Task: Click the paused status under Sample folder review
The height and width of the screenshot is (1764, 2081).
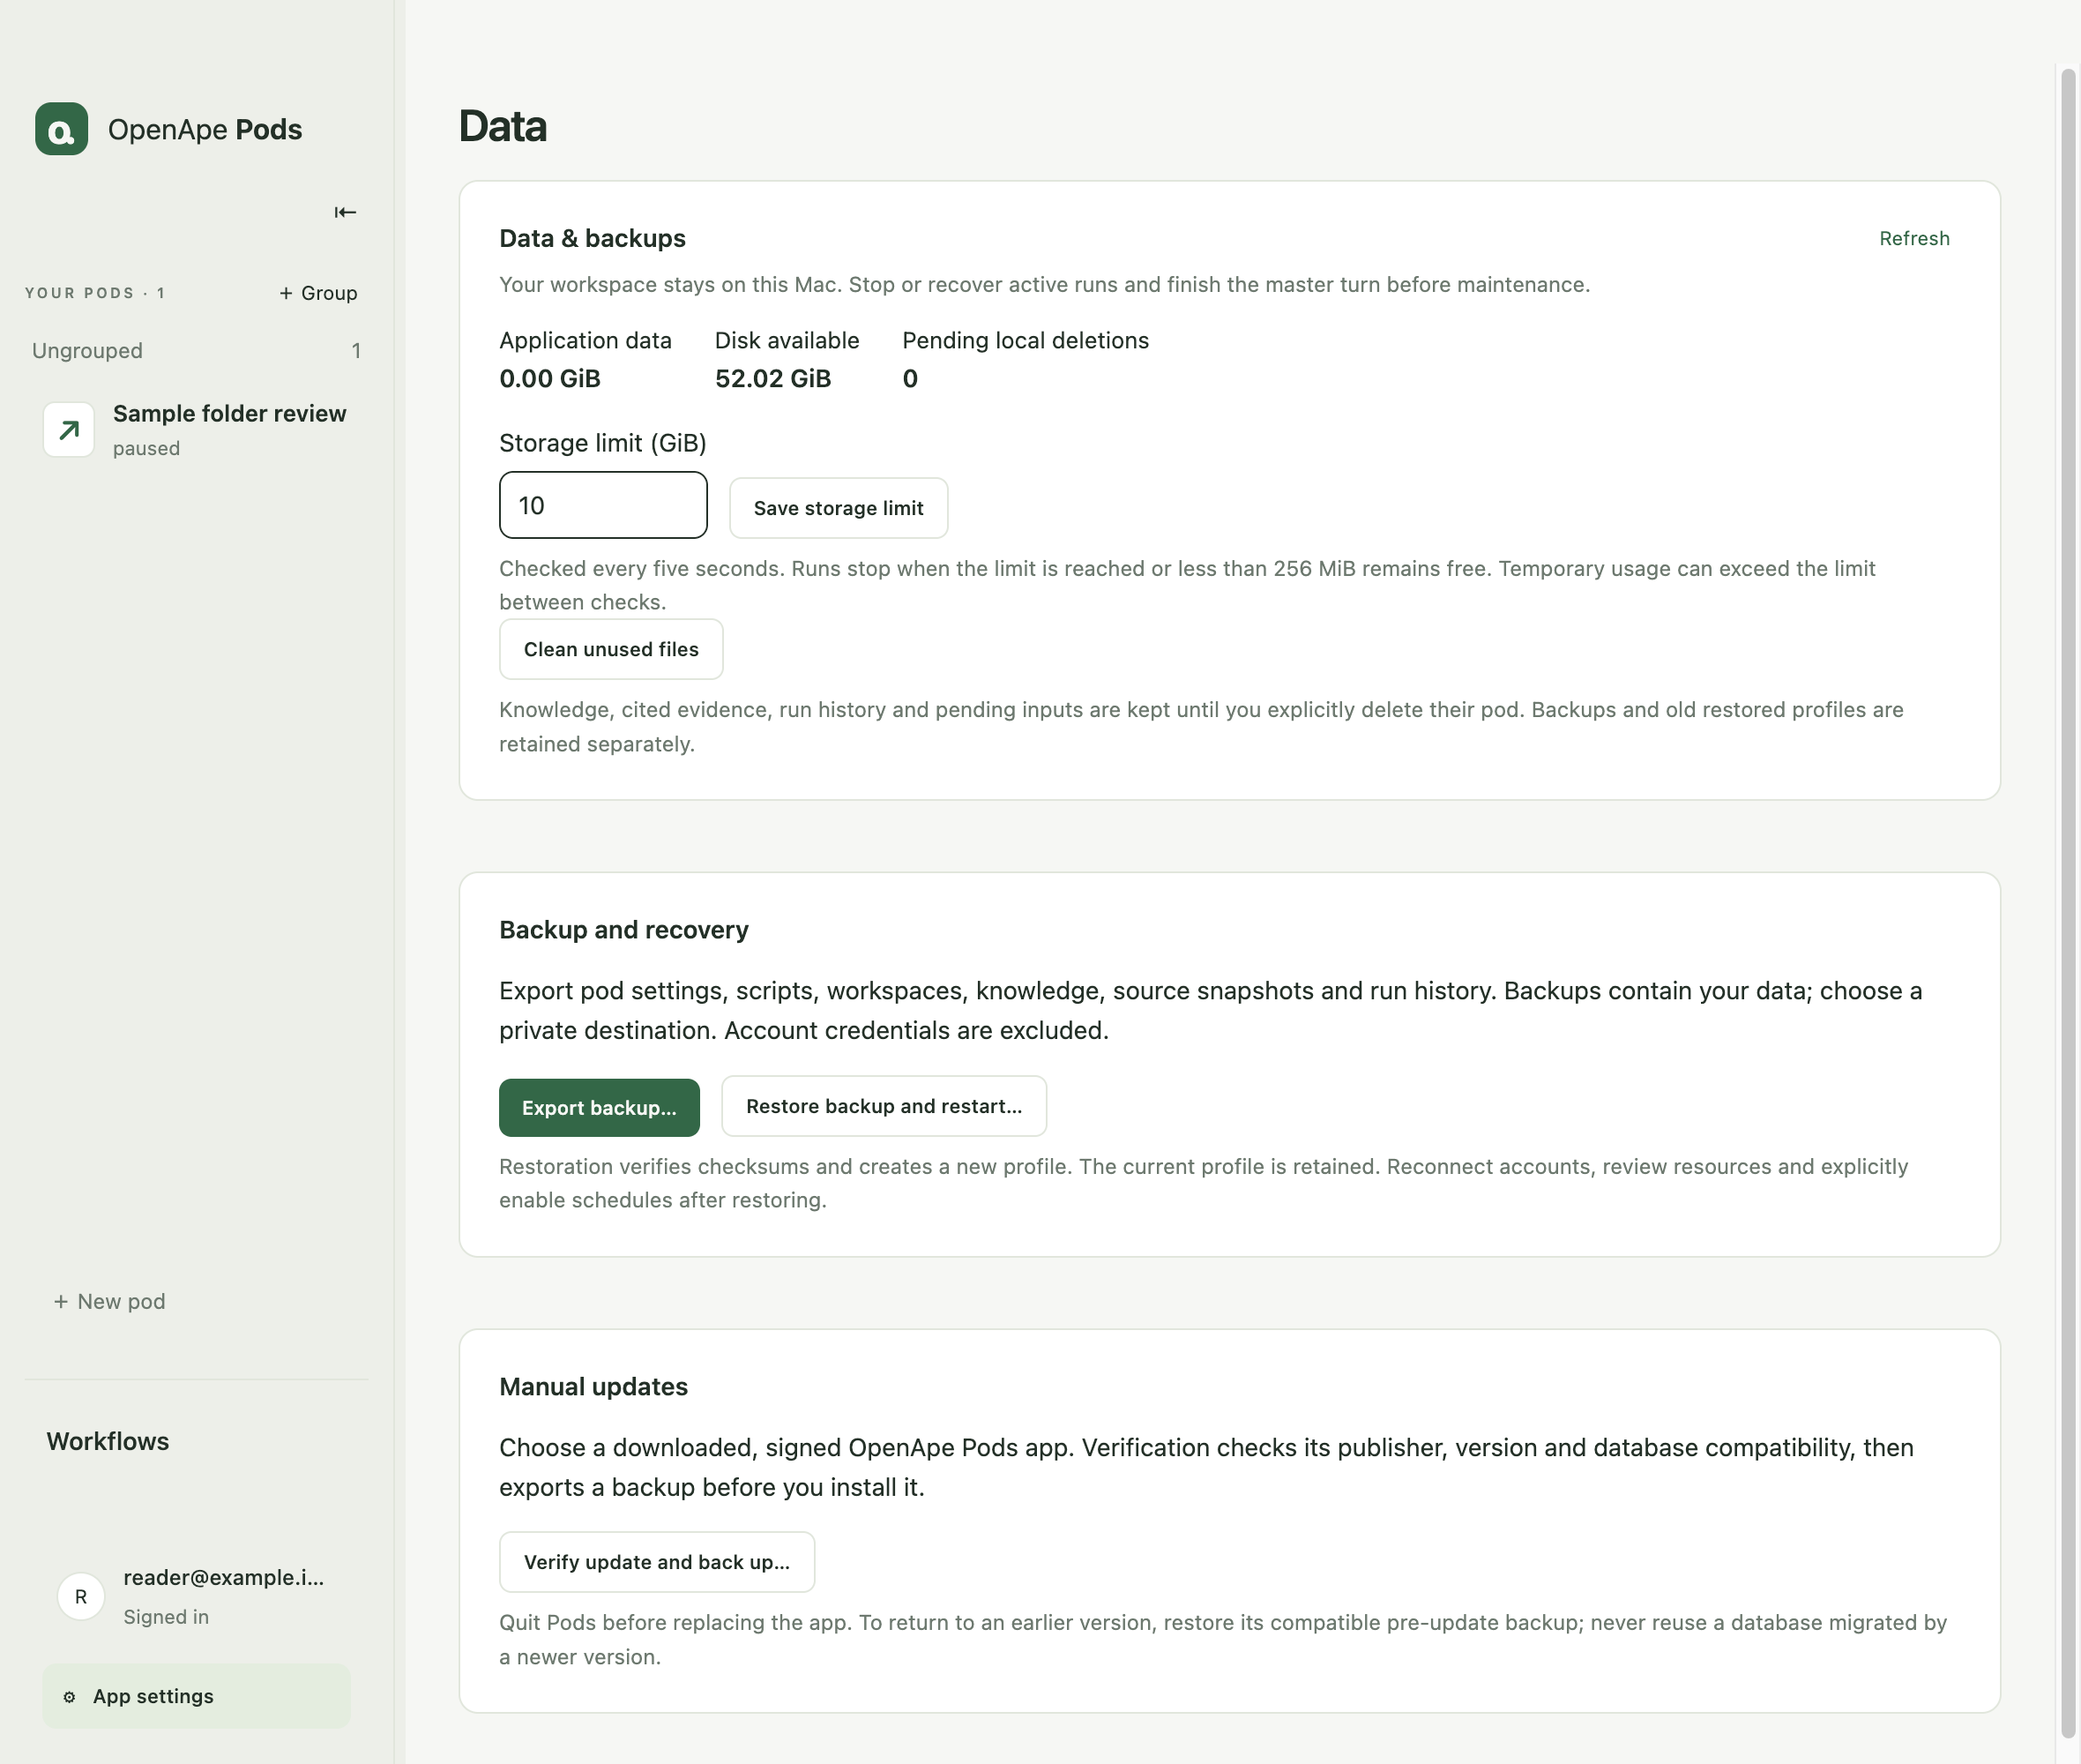Action: point(145,449)
